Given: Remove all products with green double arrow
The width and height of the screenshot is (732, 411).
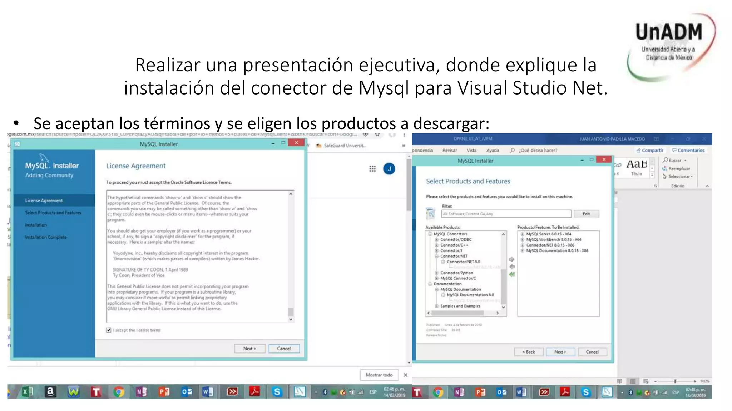Looking at the screenshot, I should pos(512,274).
